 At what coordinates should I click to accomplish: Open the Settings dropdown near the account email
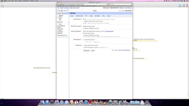[122, 8]
